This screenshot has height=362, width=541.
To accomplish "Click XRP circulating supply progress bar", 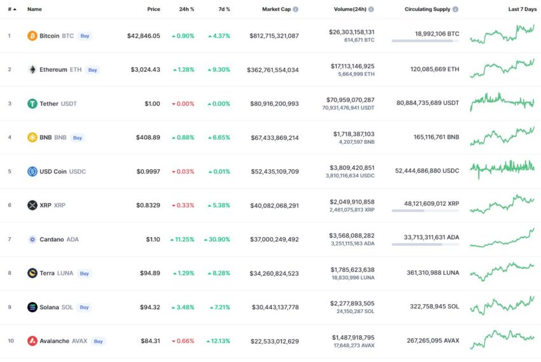I will tap(425, 211).
